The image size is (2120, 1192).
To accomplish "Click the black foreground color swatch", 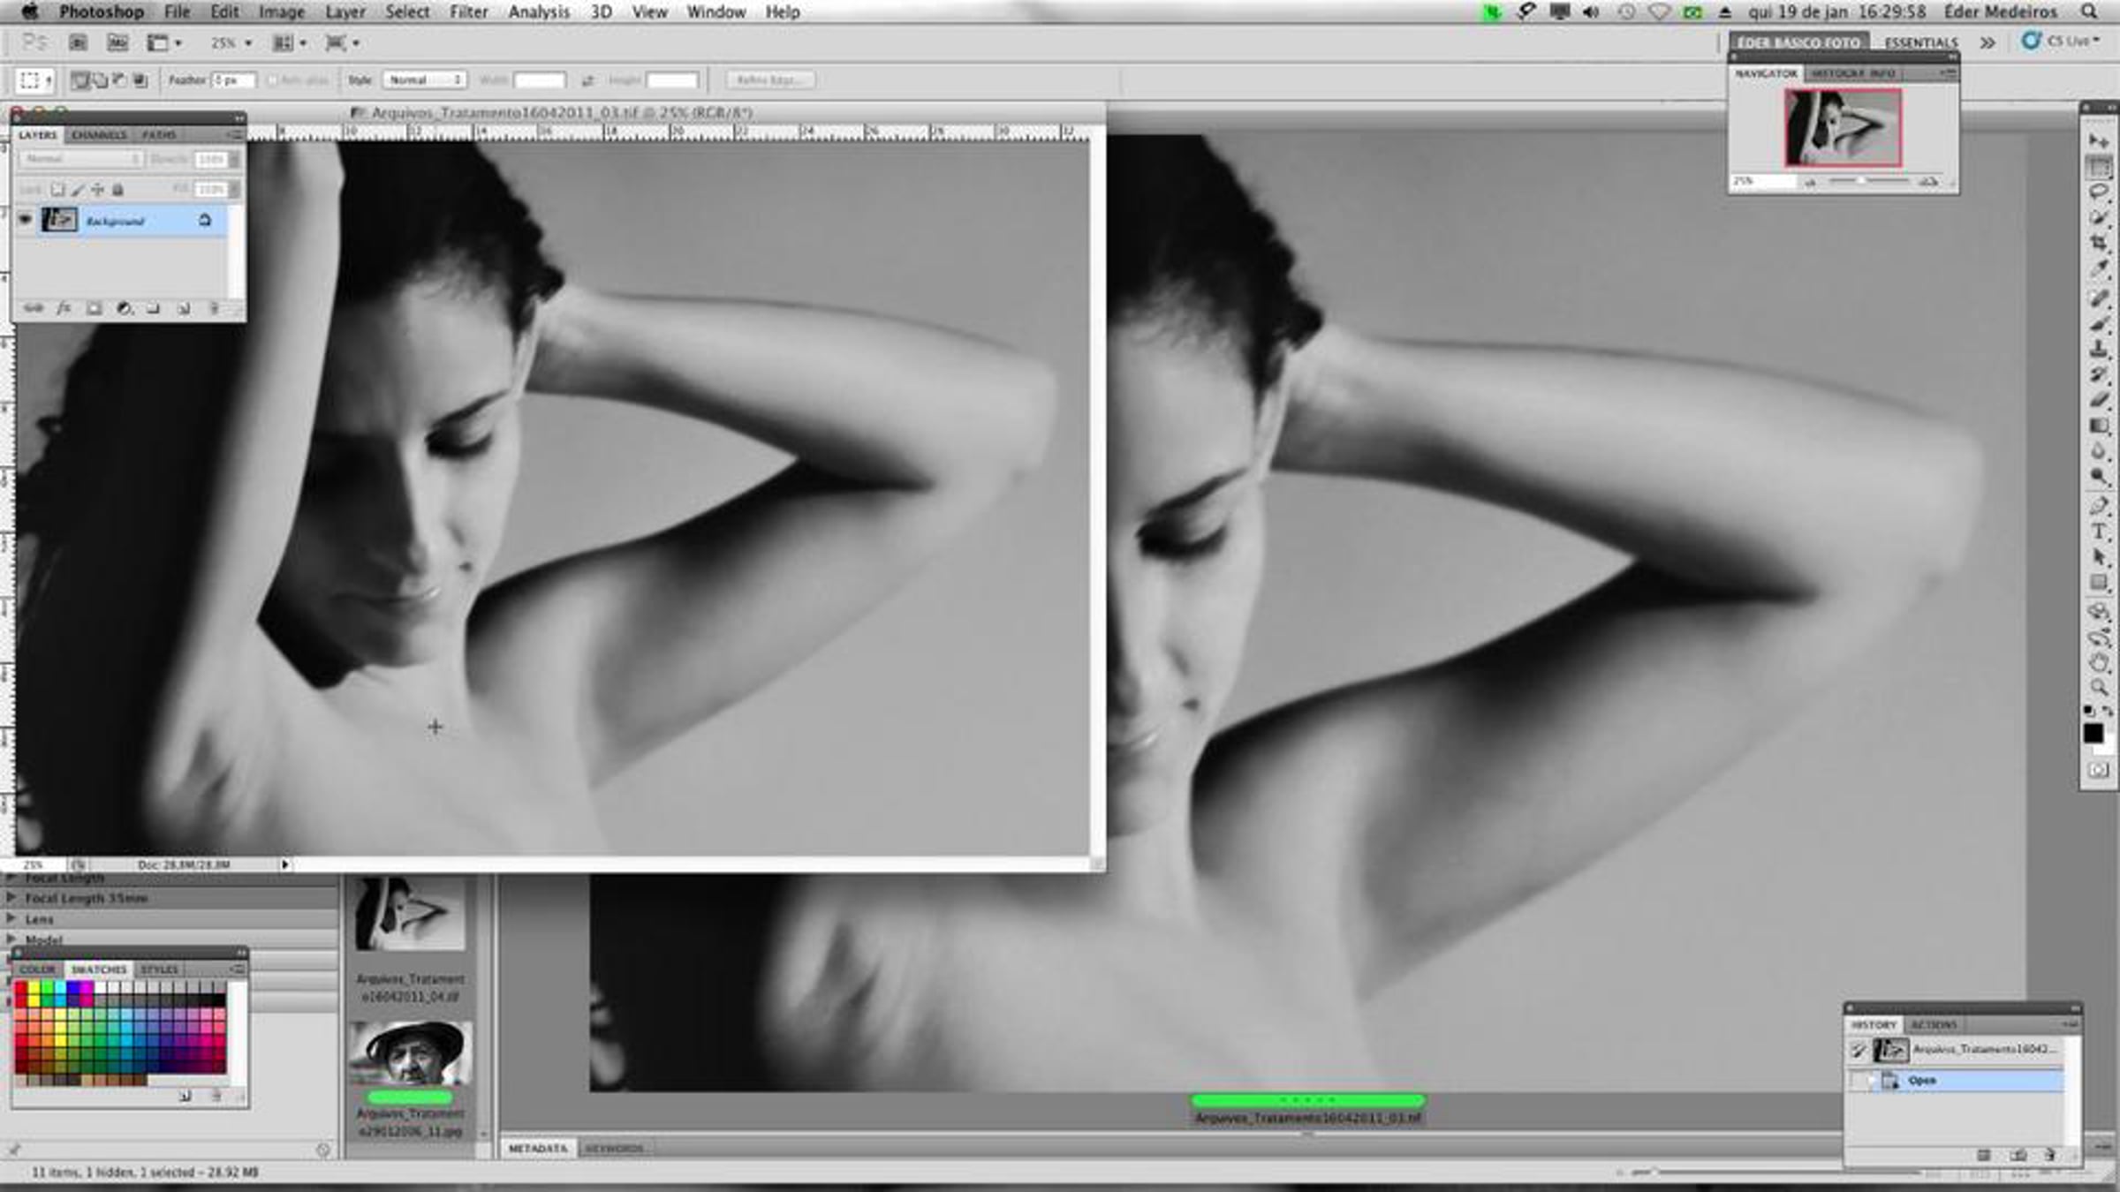I will coord(2093,733).
